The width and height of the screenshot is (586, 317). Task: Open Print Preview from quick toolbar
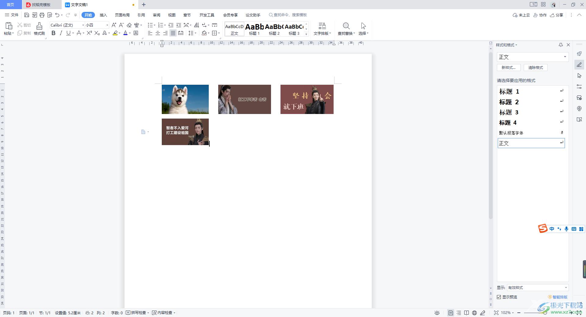[x=50, y=15]
